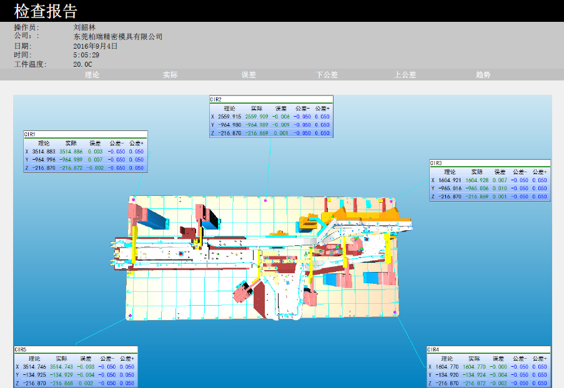Select the company name 东莞柏瑞精密模具有限公司
Screen dimensions: 564x388
[117, 37]
